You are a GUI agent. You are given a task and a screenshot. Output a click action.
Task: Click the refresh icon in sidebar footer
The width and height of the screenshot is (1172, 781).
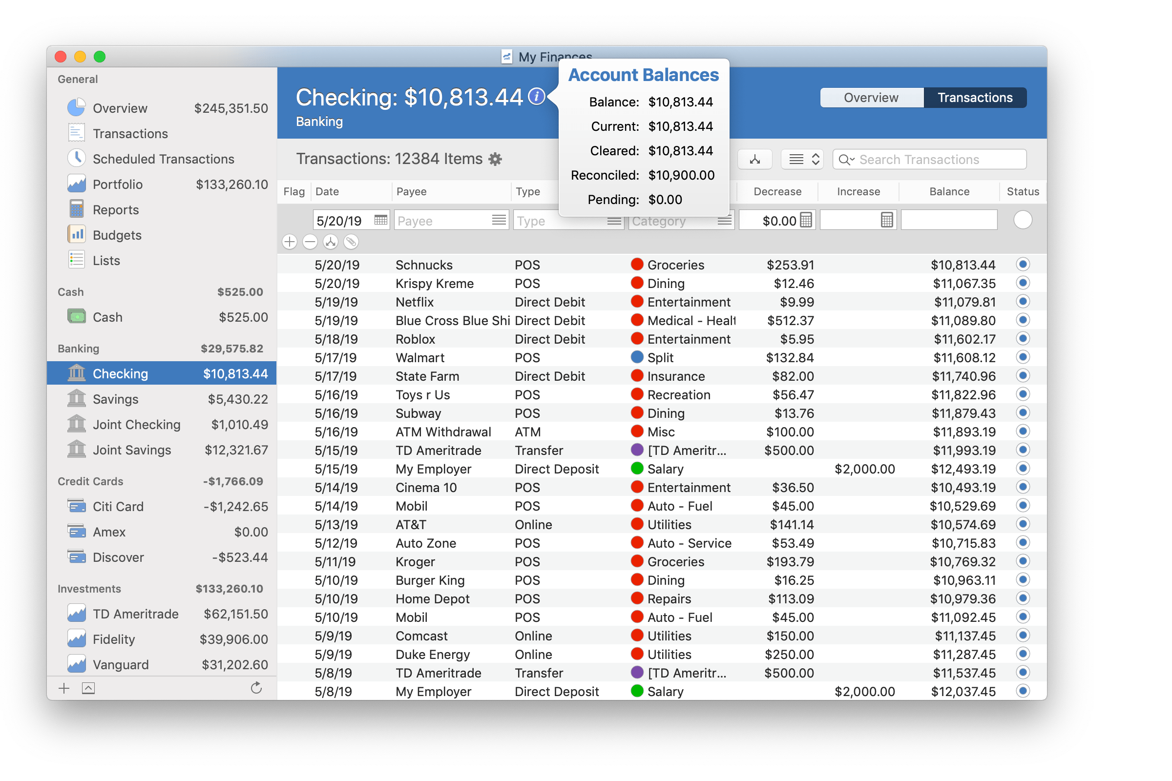(x=256, y=688)
